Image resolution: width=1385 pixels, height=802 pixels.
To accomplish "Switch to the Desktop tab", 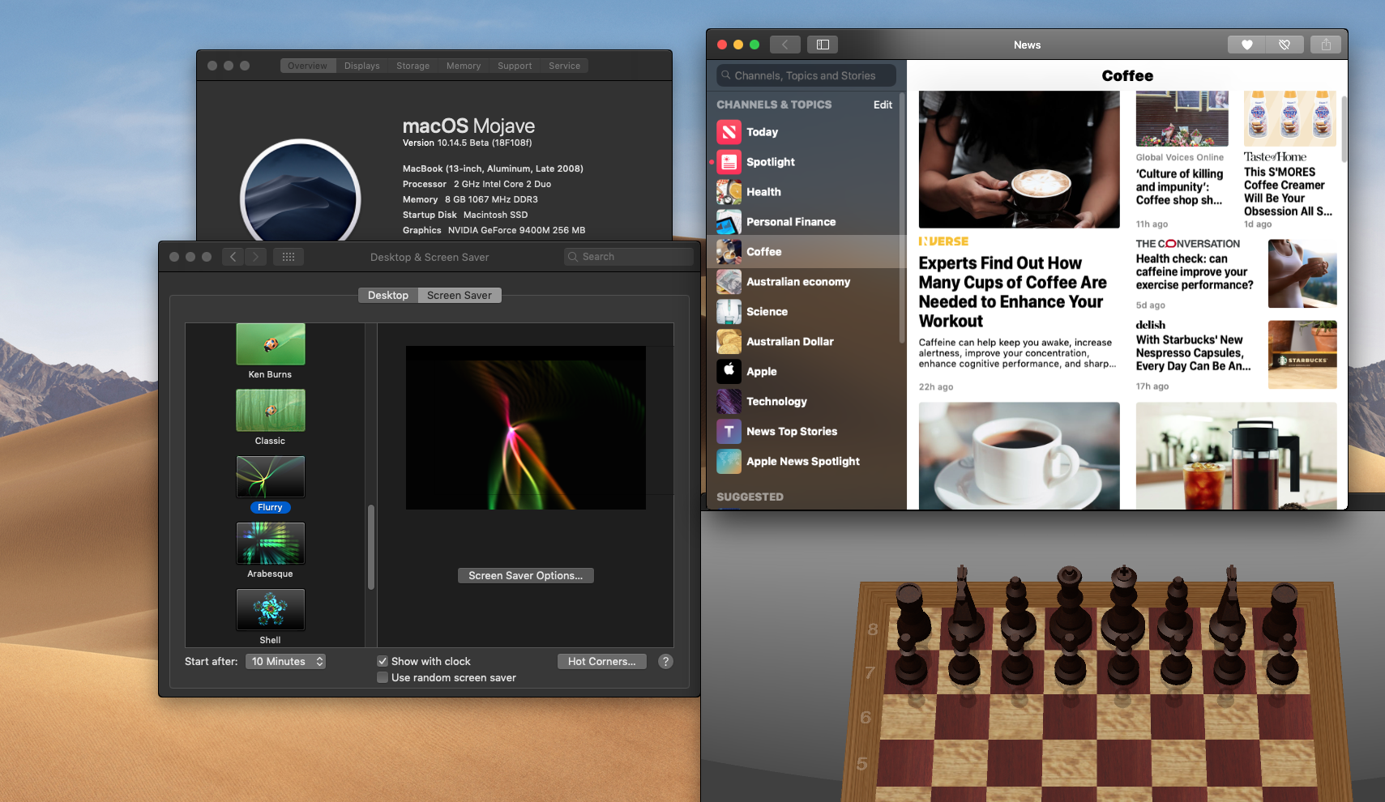I will (388, 296).
